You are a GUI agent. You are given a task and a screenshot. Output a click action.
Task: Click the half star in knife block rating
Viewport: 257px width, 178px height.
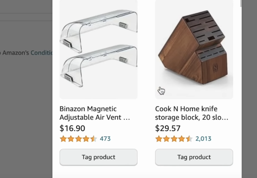189,139
